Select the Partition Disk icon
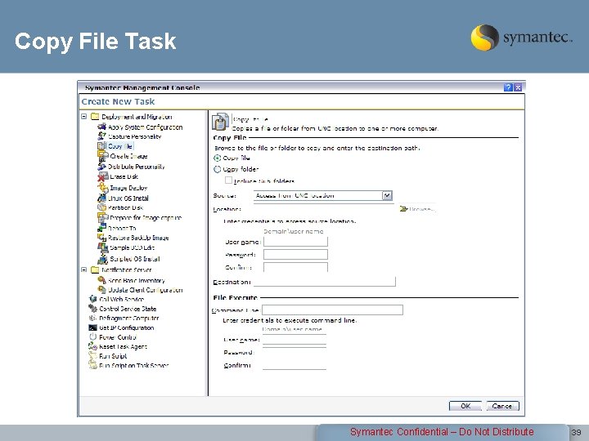This screenshot has height=441, width=589. click(x=101, y=207)
